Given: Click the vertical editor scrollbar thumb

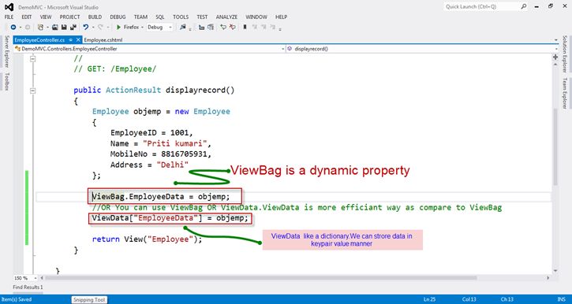Looking at the screenshot, I should click(555, 146).
